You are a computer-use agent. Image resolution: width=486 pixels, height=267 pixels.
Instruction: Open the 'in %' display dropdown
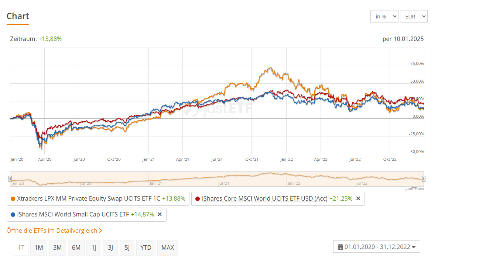384,16
